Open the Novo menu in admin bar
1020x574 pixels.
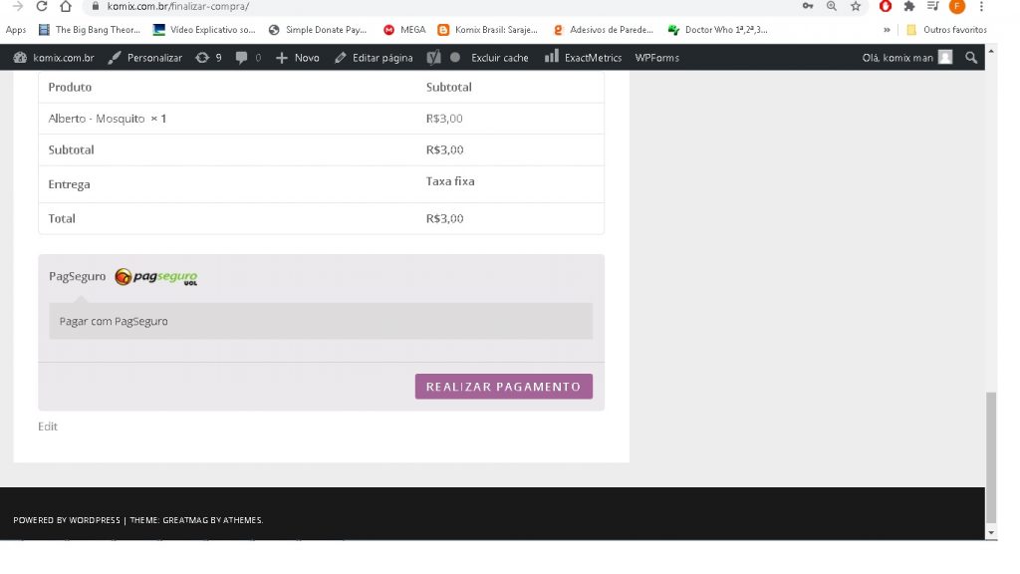pos(297,58)
